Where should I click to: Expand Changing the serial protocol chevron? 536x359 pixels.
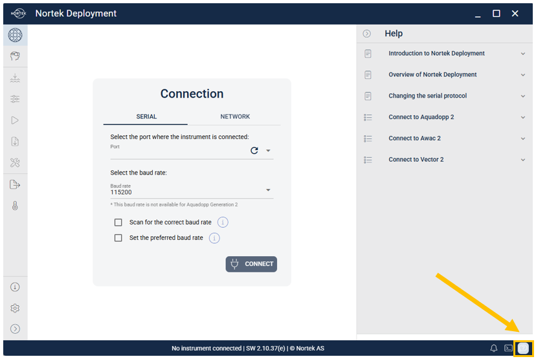click(523, 96)
